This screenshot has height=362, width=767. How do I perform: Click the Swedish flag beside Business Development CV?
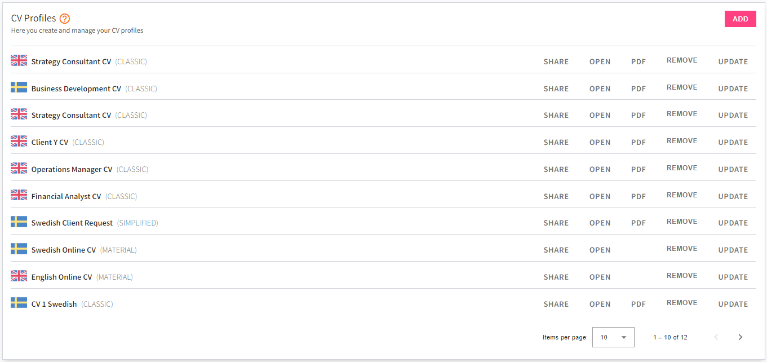tap(19, 87)
